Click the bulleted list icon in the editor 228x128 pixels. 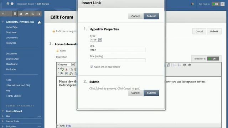click(x=180, y=65)
